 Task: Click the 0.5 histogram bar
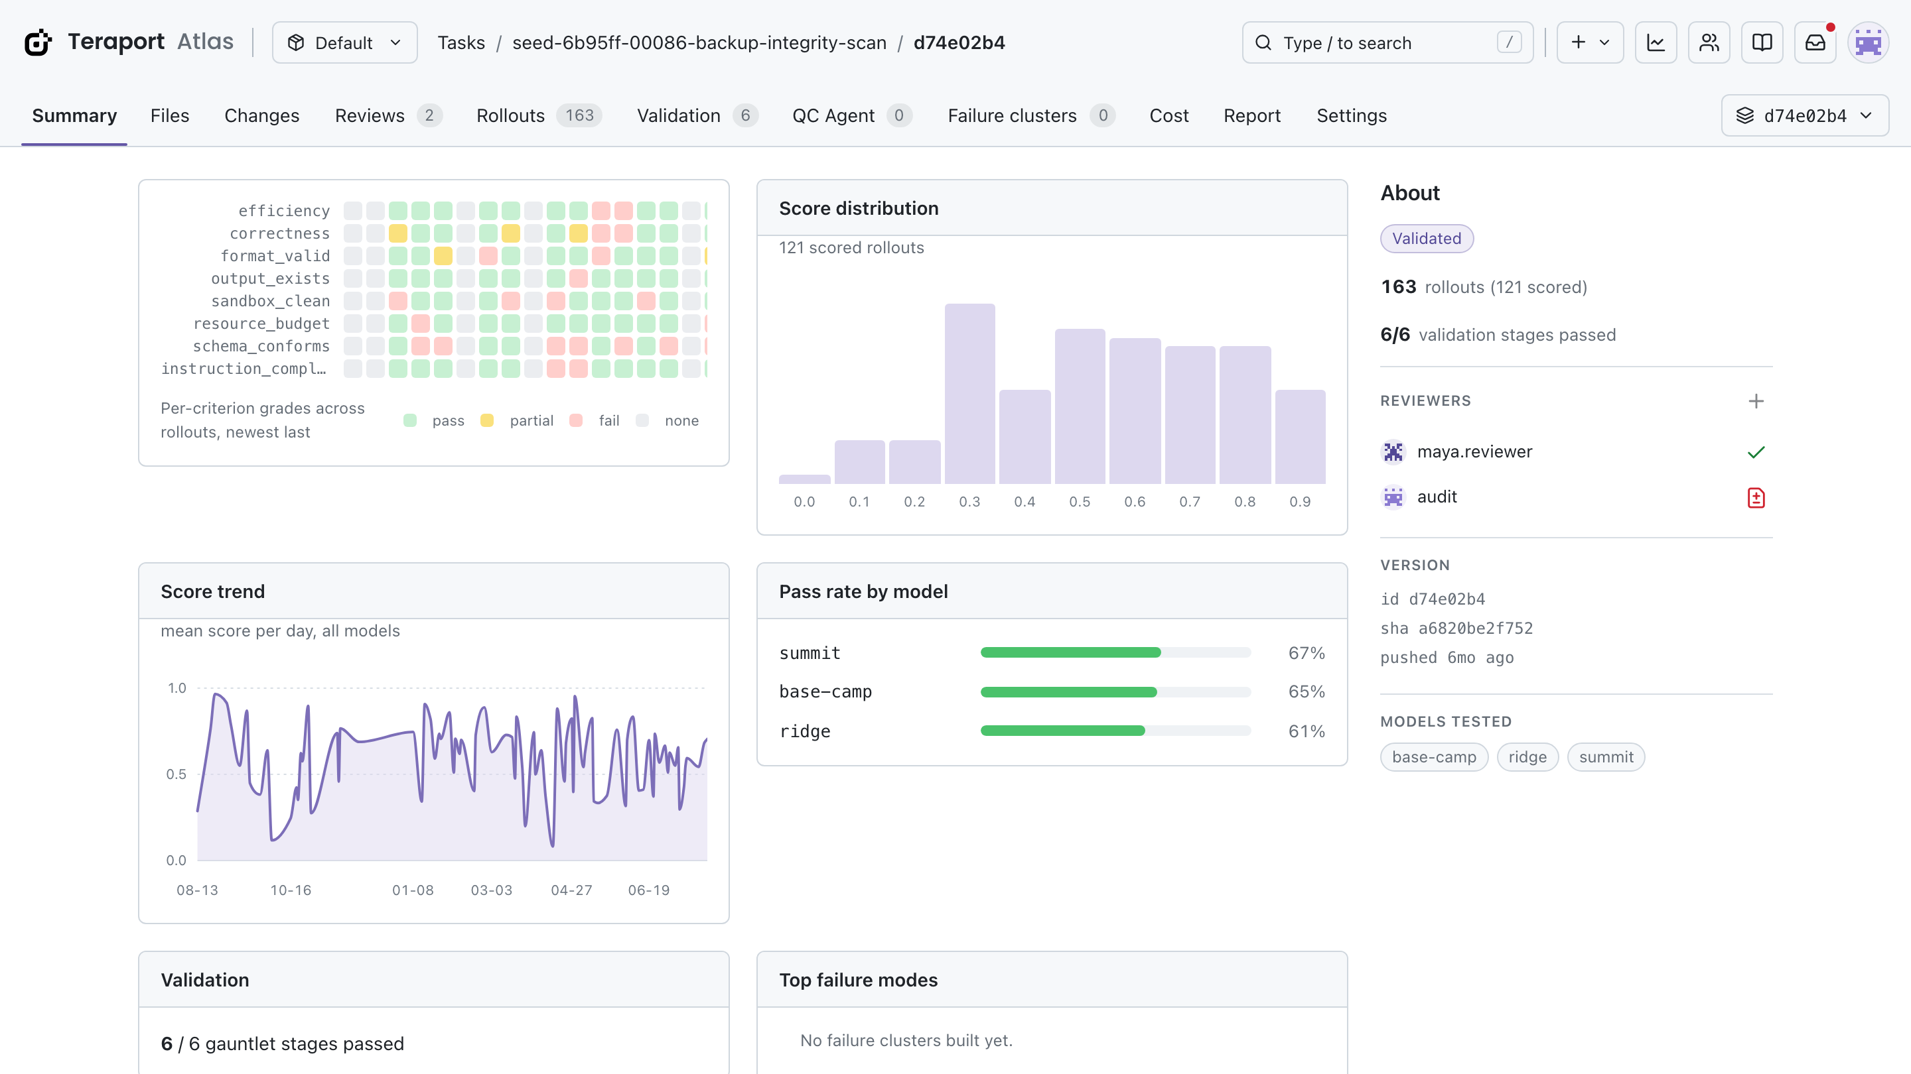point(1080,406)
